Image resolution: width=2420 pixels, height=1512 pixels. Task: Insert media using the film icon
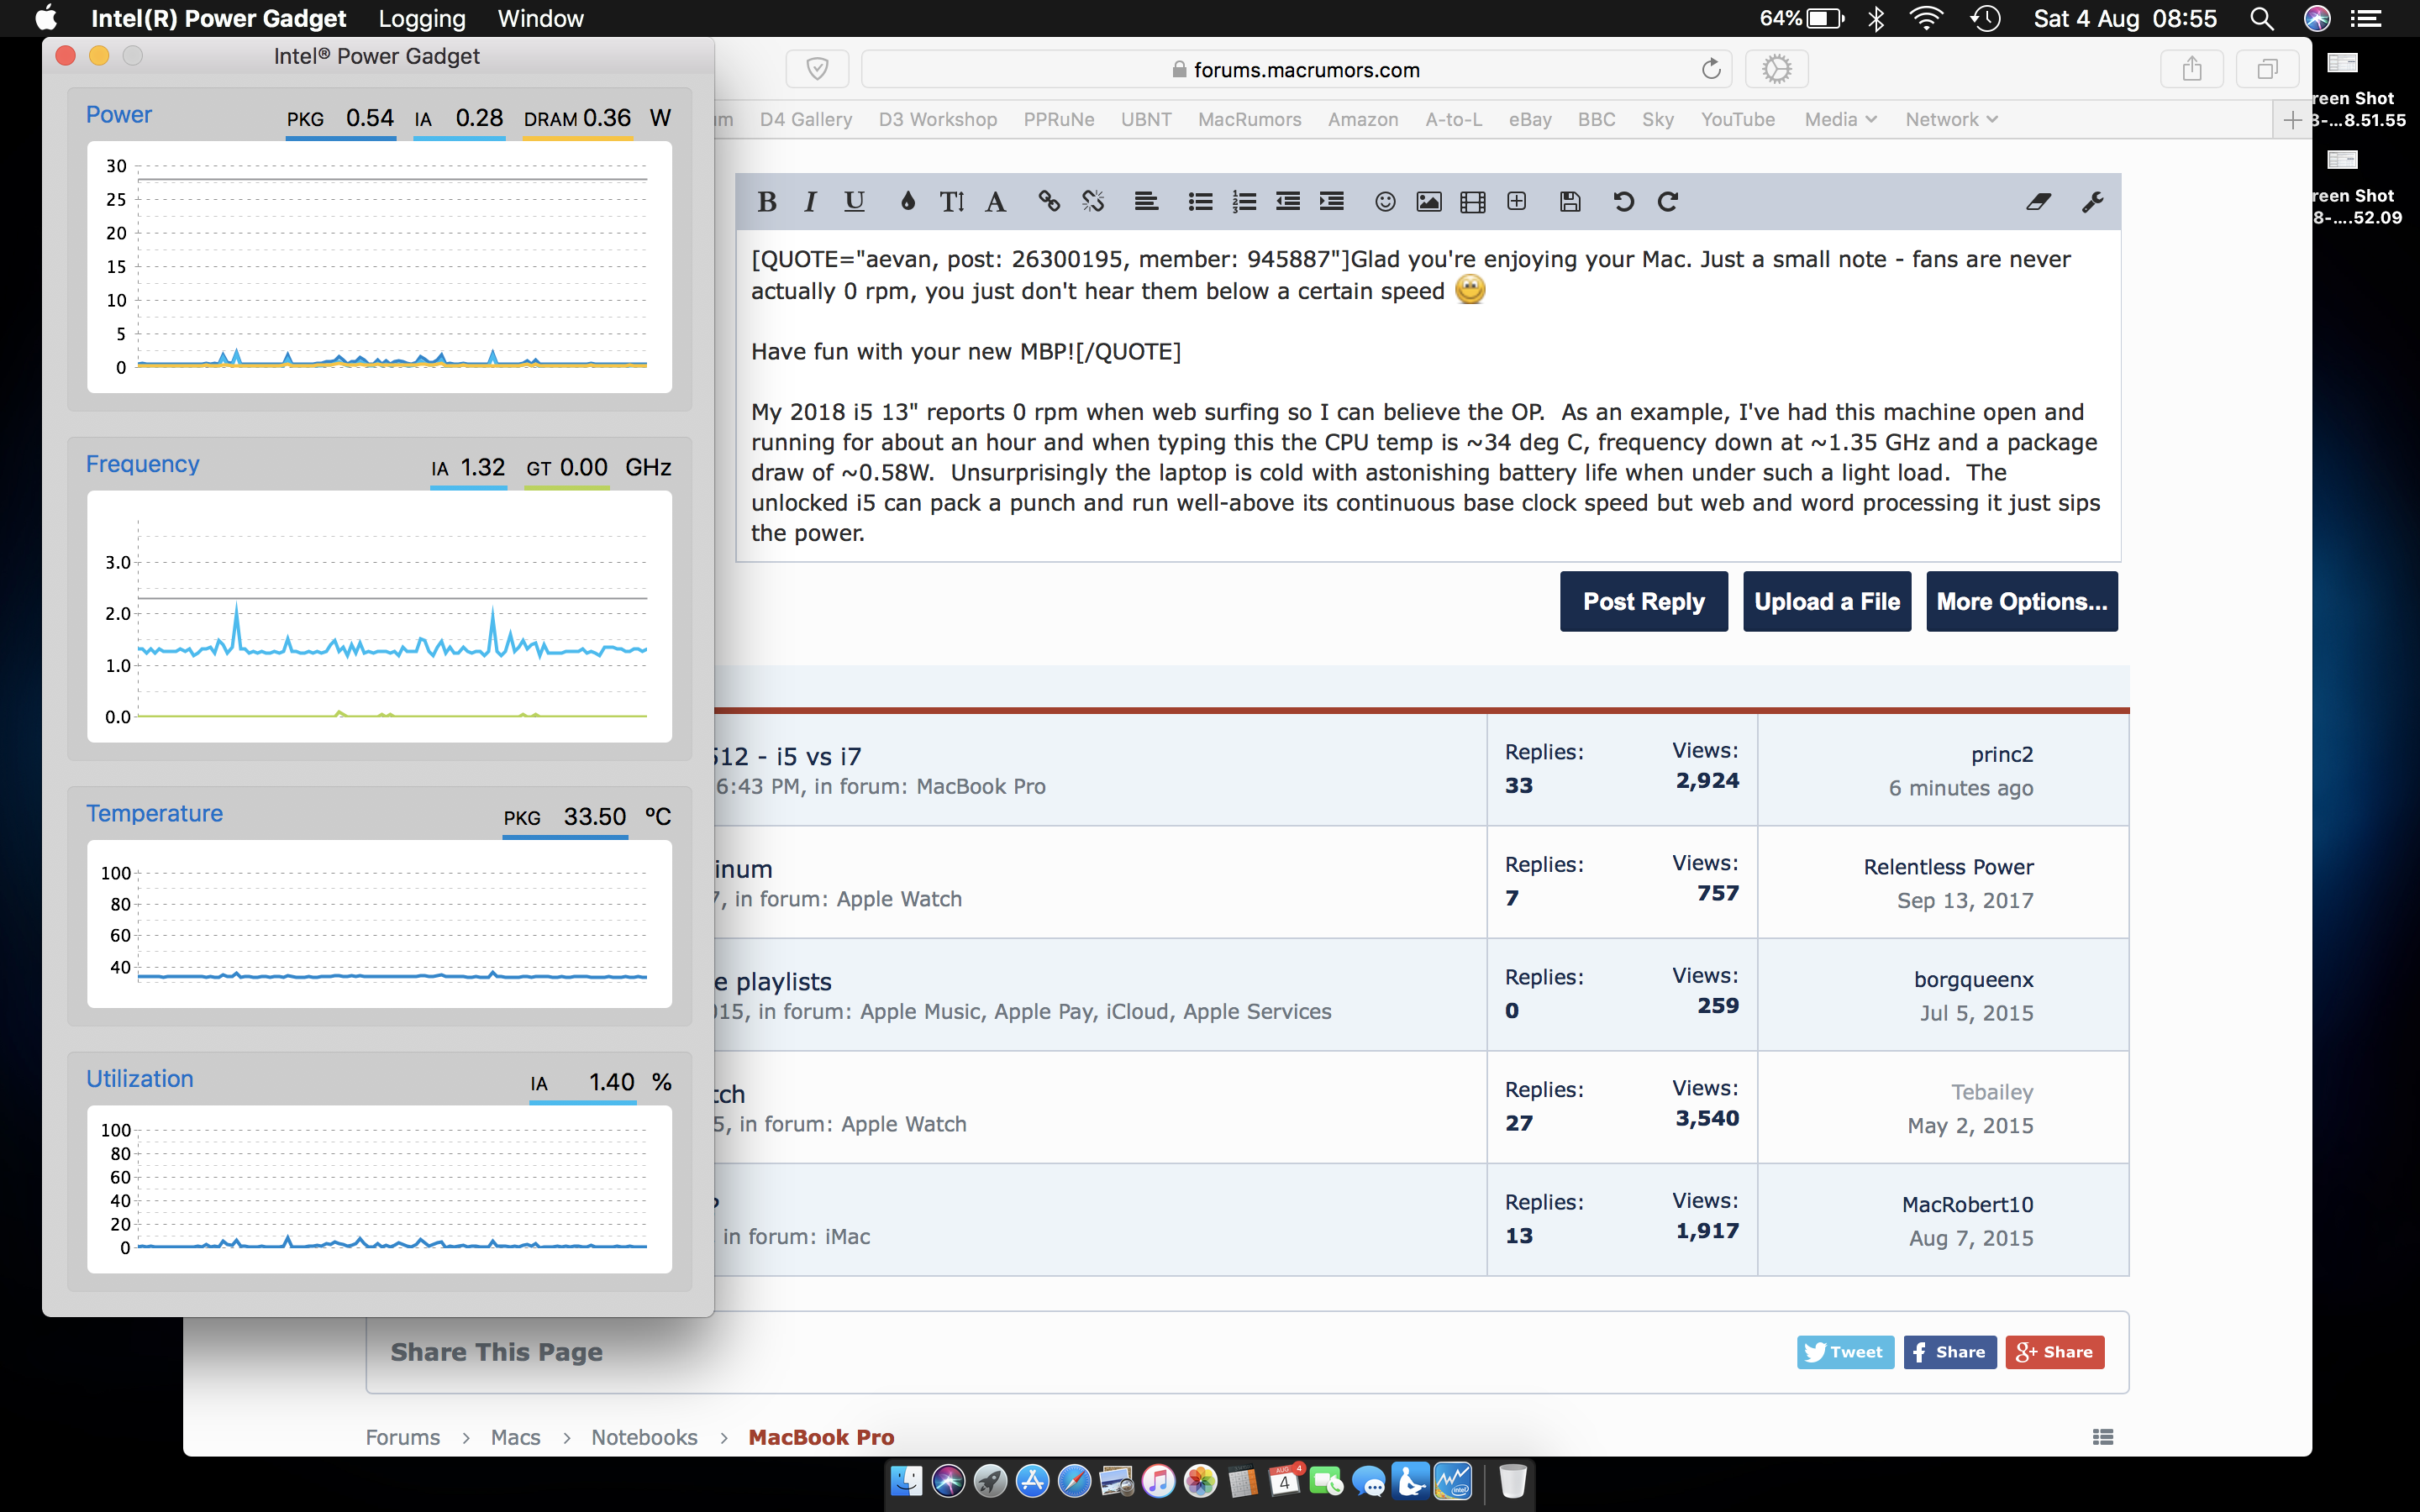[x=1473, y=202]
